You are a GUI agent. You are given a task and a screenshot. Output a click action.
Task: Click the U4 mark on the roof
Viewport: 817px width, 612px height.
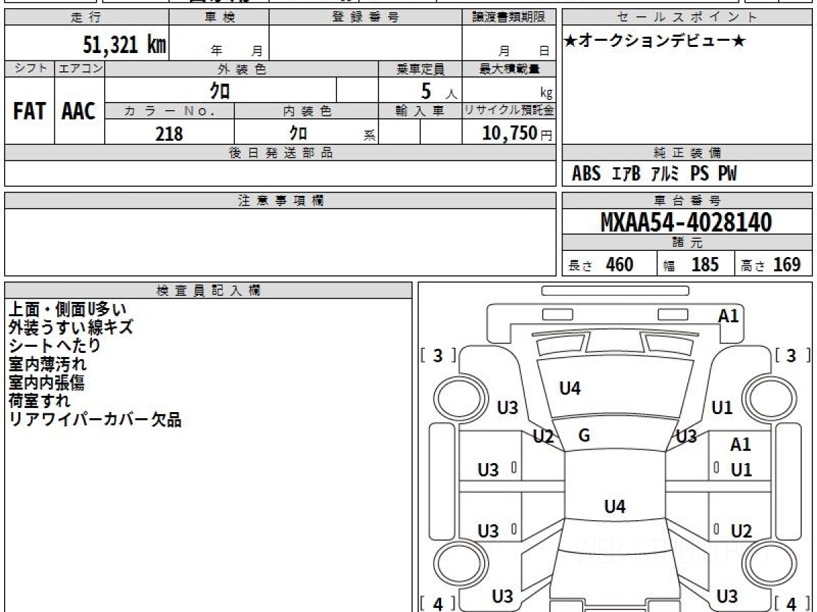click(x=615, y=507)
